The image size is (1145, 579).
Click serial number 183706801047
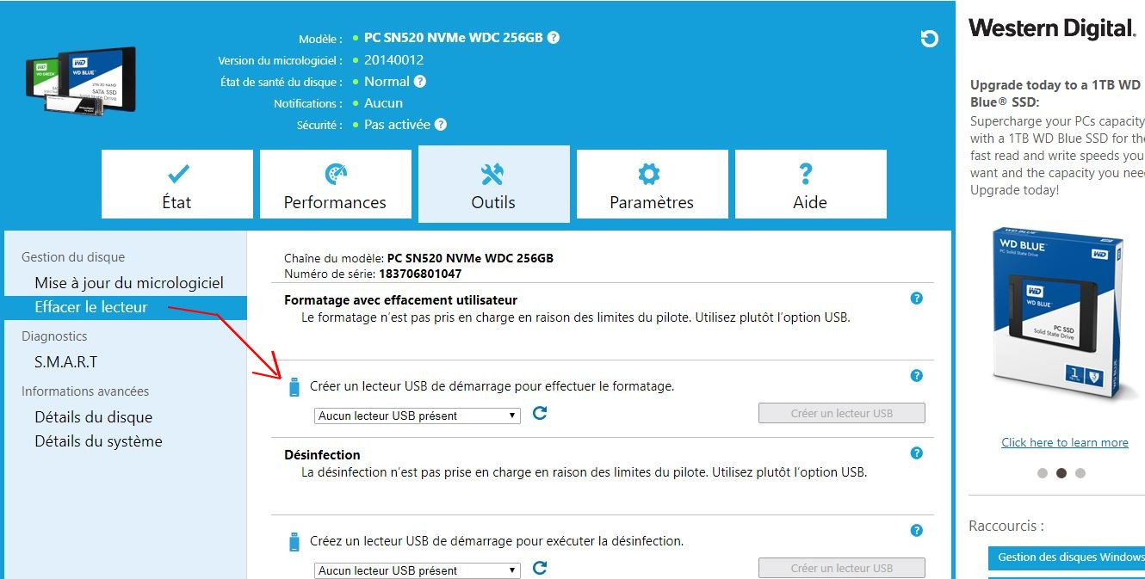tap(420, 274)
